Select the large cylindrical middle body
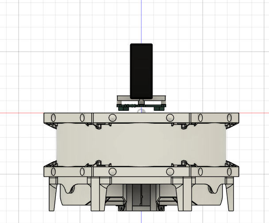 pyautogui.click(x=141, y=145)
